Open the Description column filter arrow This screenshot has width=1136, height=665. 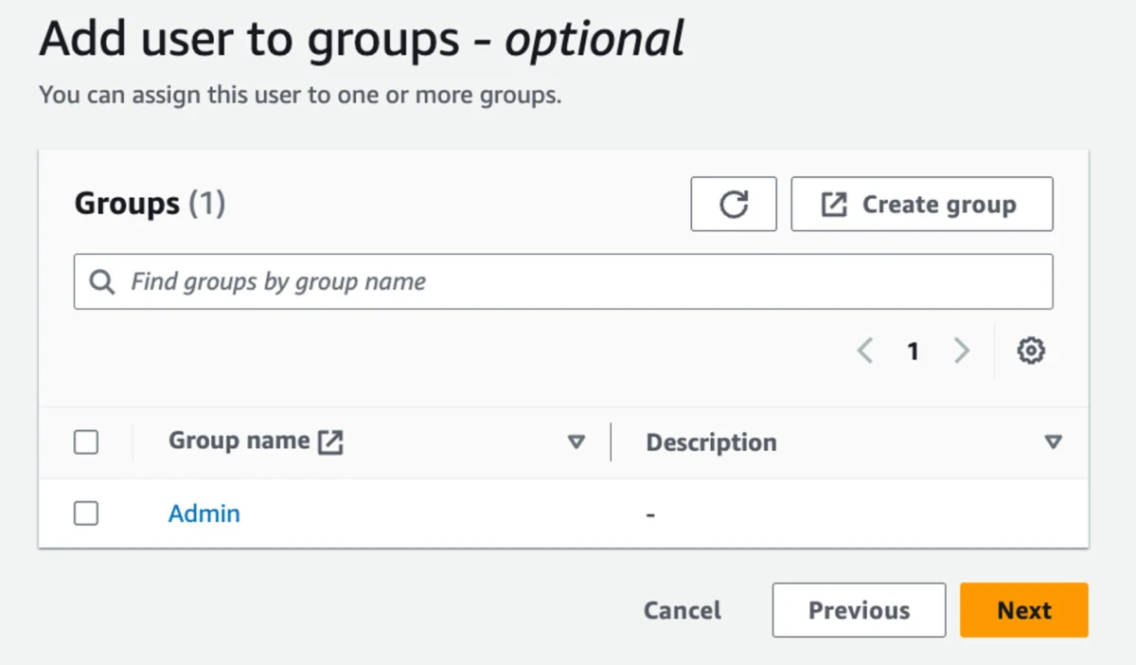click(x=1054, y=441)
